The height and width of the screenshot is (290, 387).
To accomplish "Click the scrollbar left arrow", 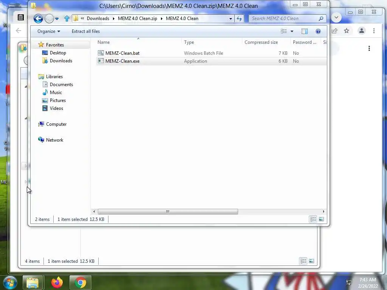I will coord(94,211).
